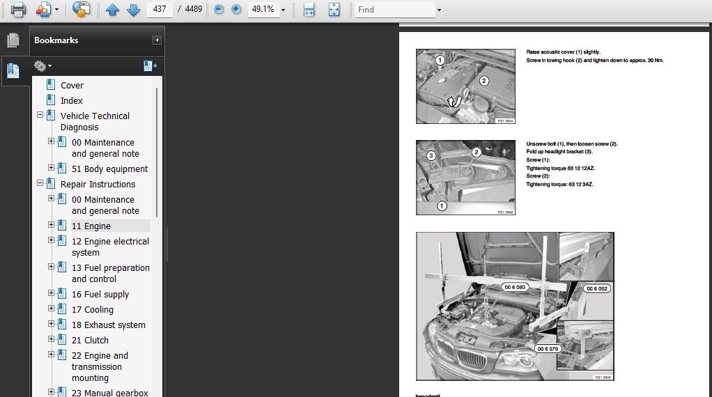Open the Bookmarks panel icon in sidebar
This screenshot has width=712, height=397.
[x=13, y=70]
